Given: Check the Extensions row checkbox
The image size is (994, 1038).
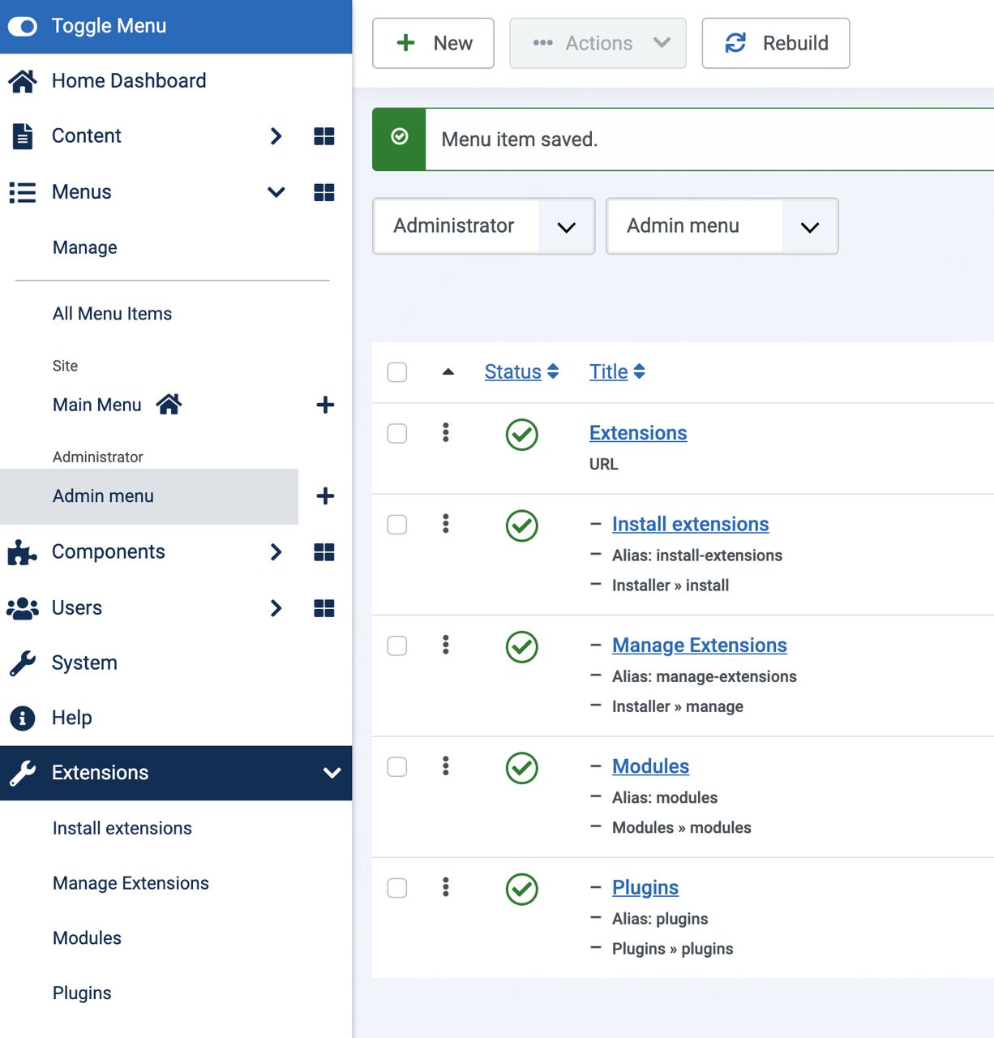Looking at the screenshot, I should point(397,434).
